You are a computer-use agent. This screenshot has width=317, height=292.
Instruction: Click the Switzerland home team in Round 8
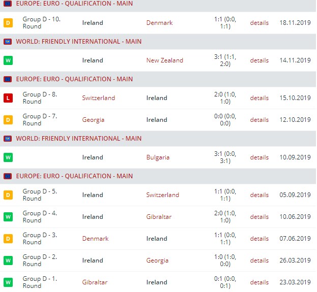point(99,98)
